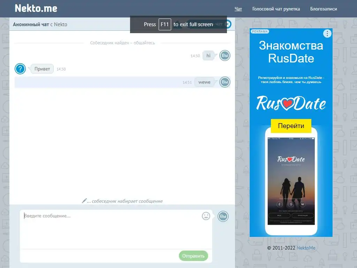The height and width of the screenshot is (268, 357).
Task: Click the РЕКЛАМА label on the ad
Action: click(260, 31)
